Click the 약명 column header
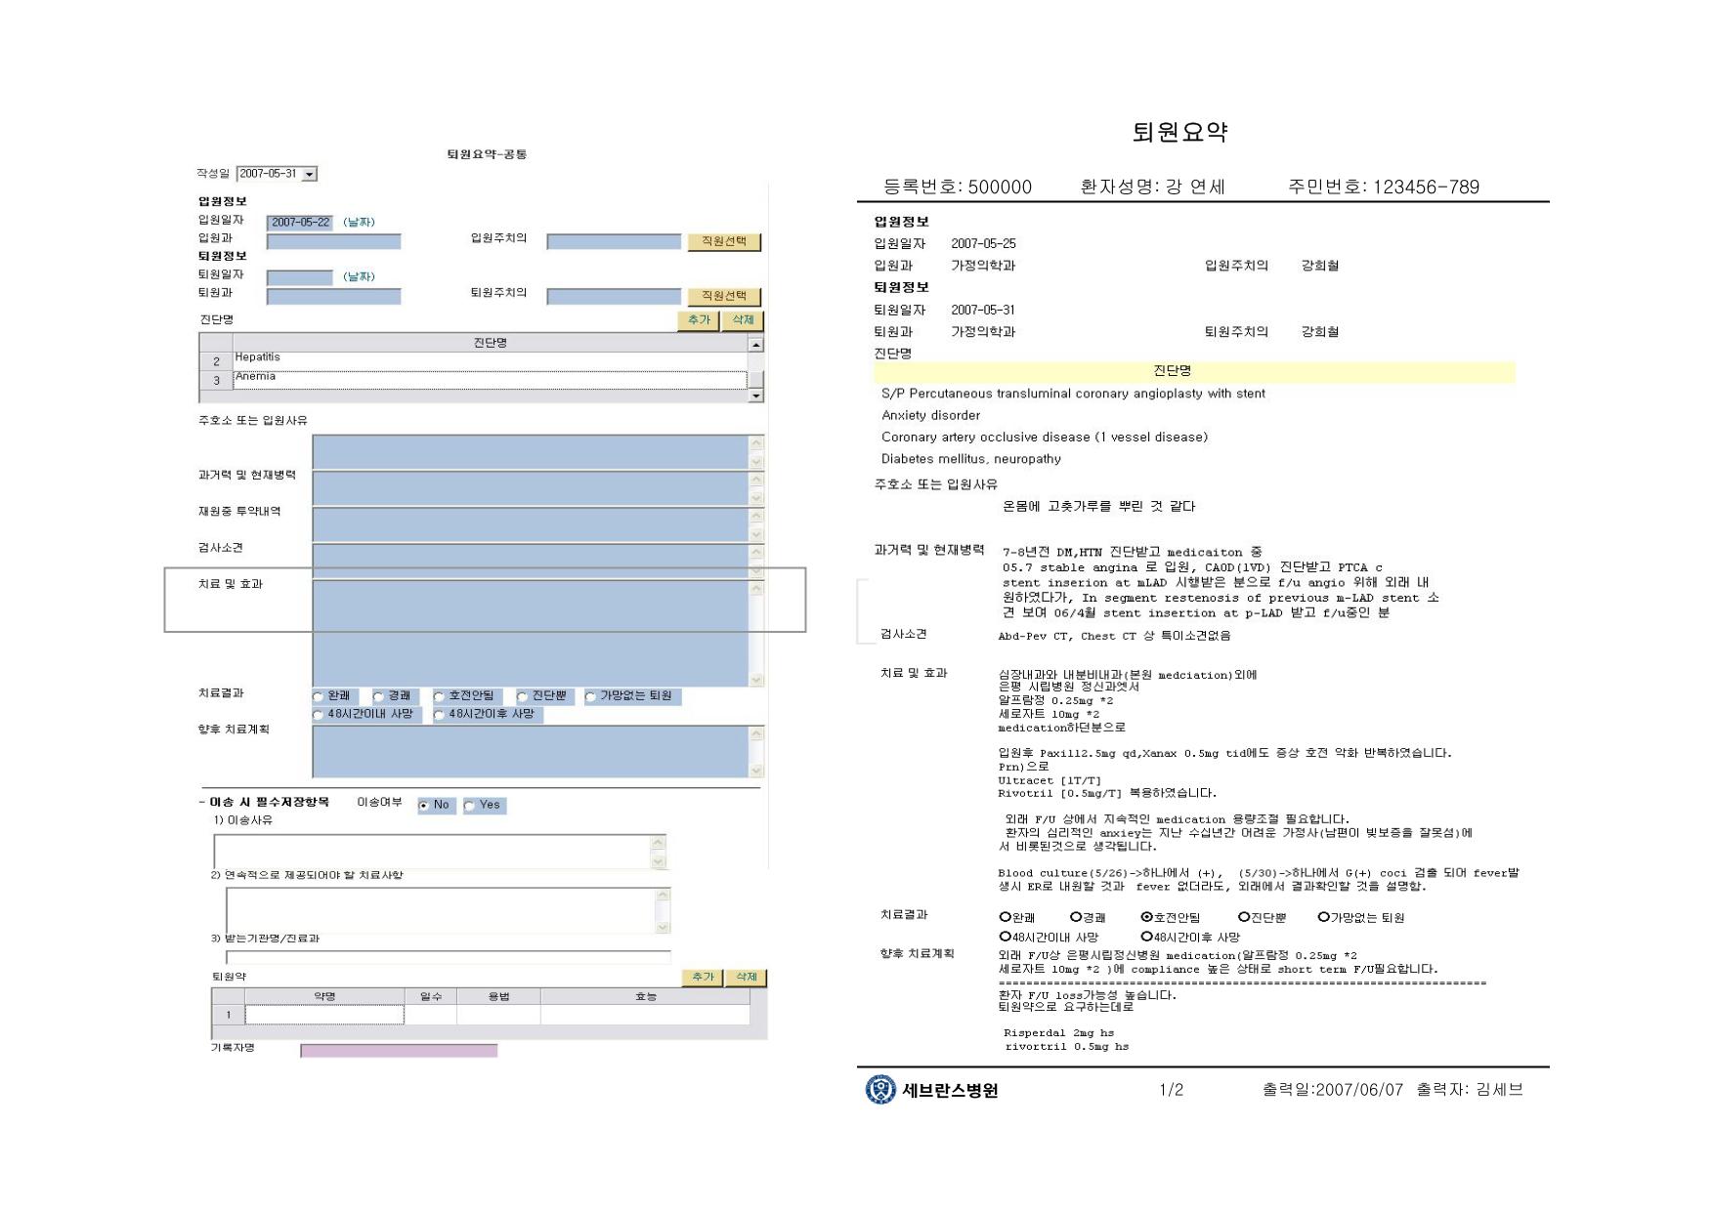Viewport: 1714px width, 1211px height. coord(324,996)
